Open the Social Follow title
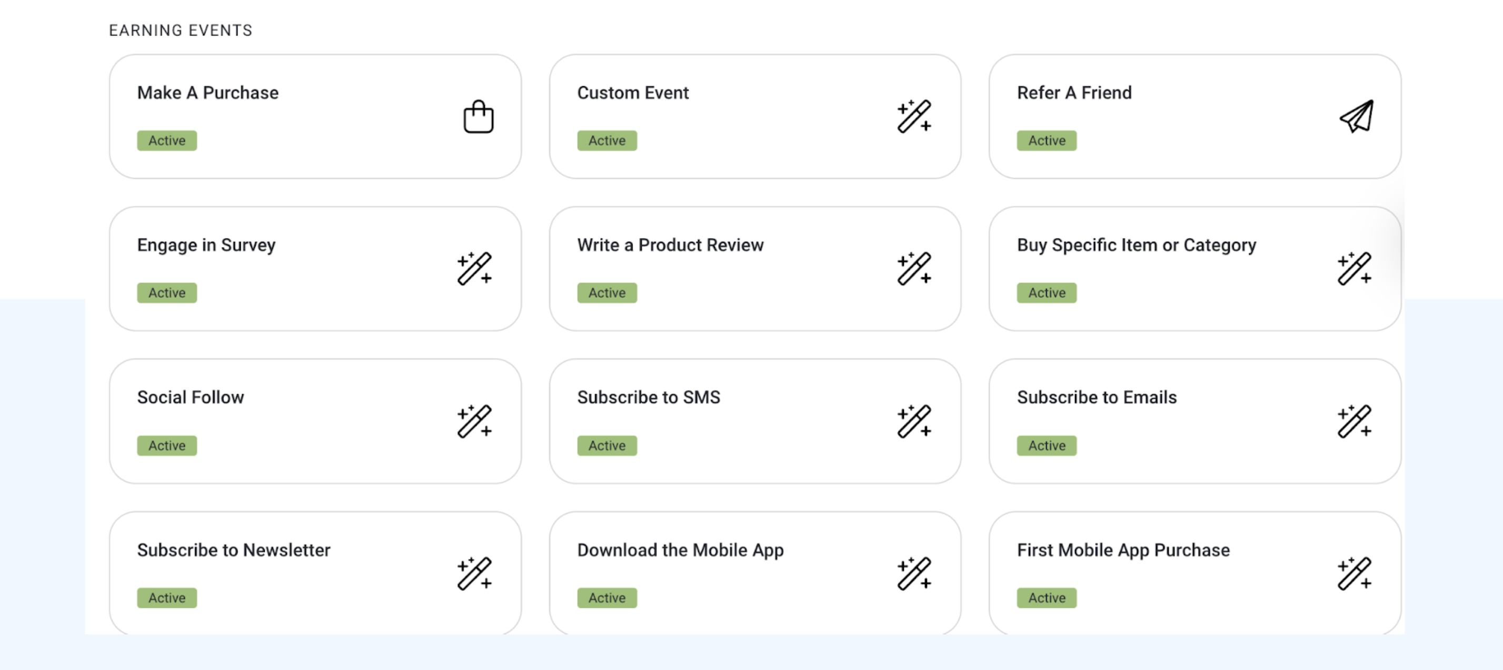The height and width of the screenshot is (670, 1503). [x=190, y=398]
